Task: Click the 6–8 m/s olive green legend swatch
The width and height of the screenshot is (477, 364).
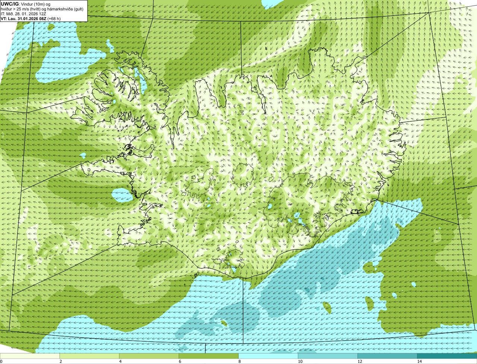Action: point(209,356)
